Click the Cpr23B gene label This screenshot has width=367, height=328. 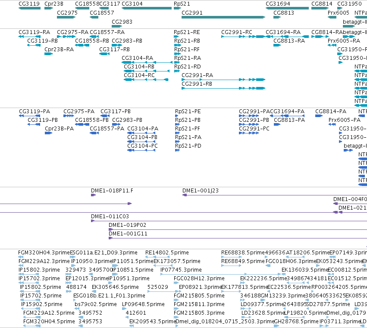point(54,4)
